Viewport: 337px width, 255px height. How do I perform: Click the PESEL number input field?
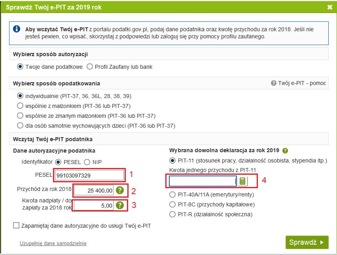pos(89,175)
